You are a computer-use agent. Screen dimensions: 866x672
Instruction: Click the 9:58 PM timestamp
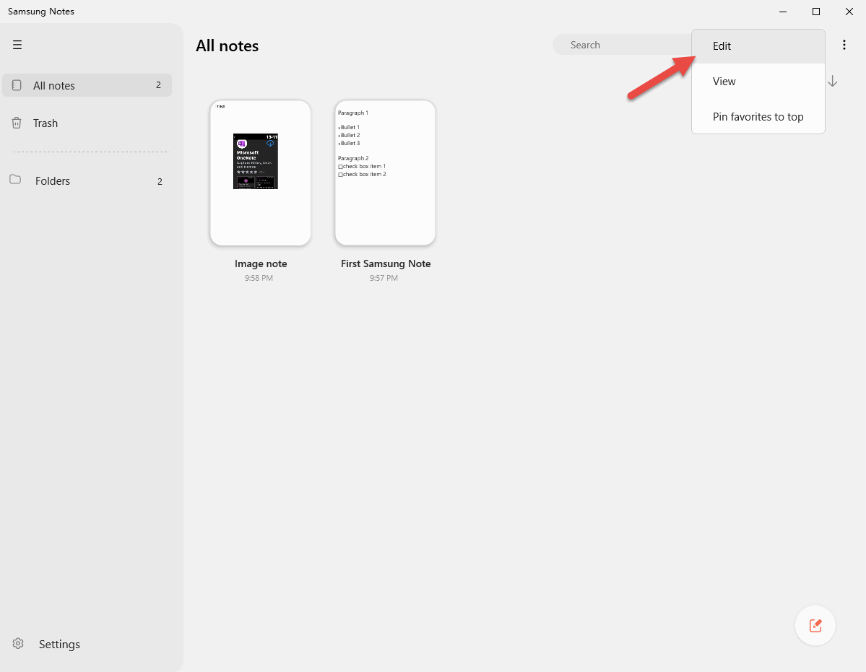click(x=259, y=278)
